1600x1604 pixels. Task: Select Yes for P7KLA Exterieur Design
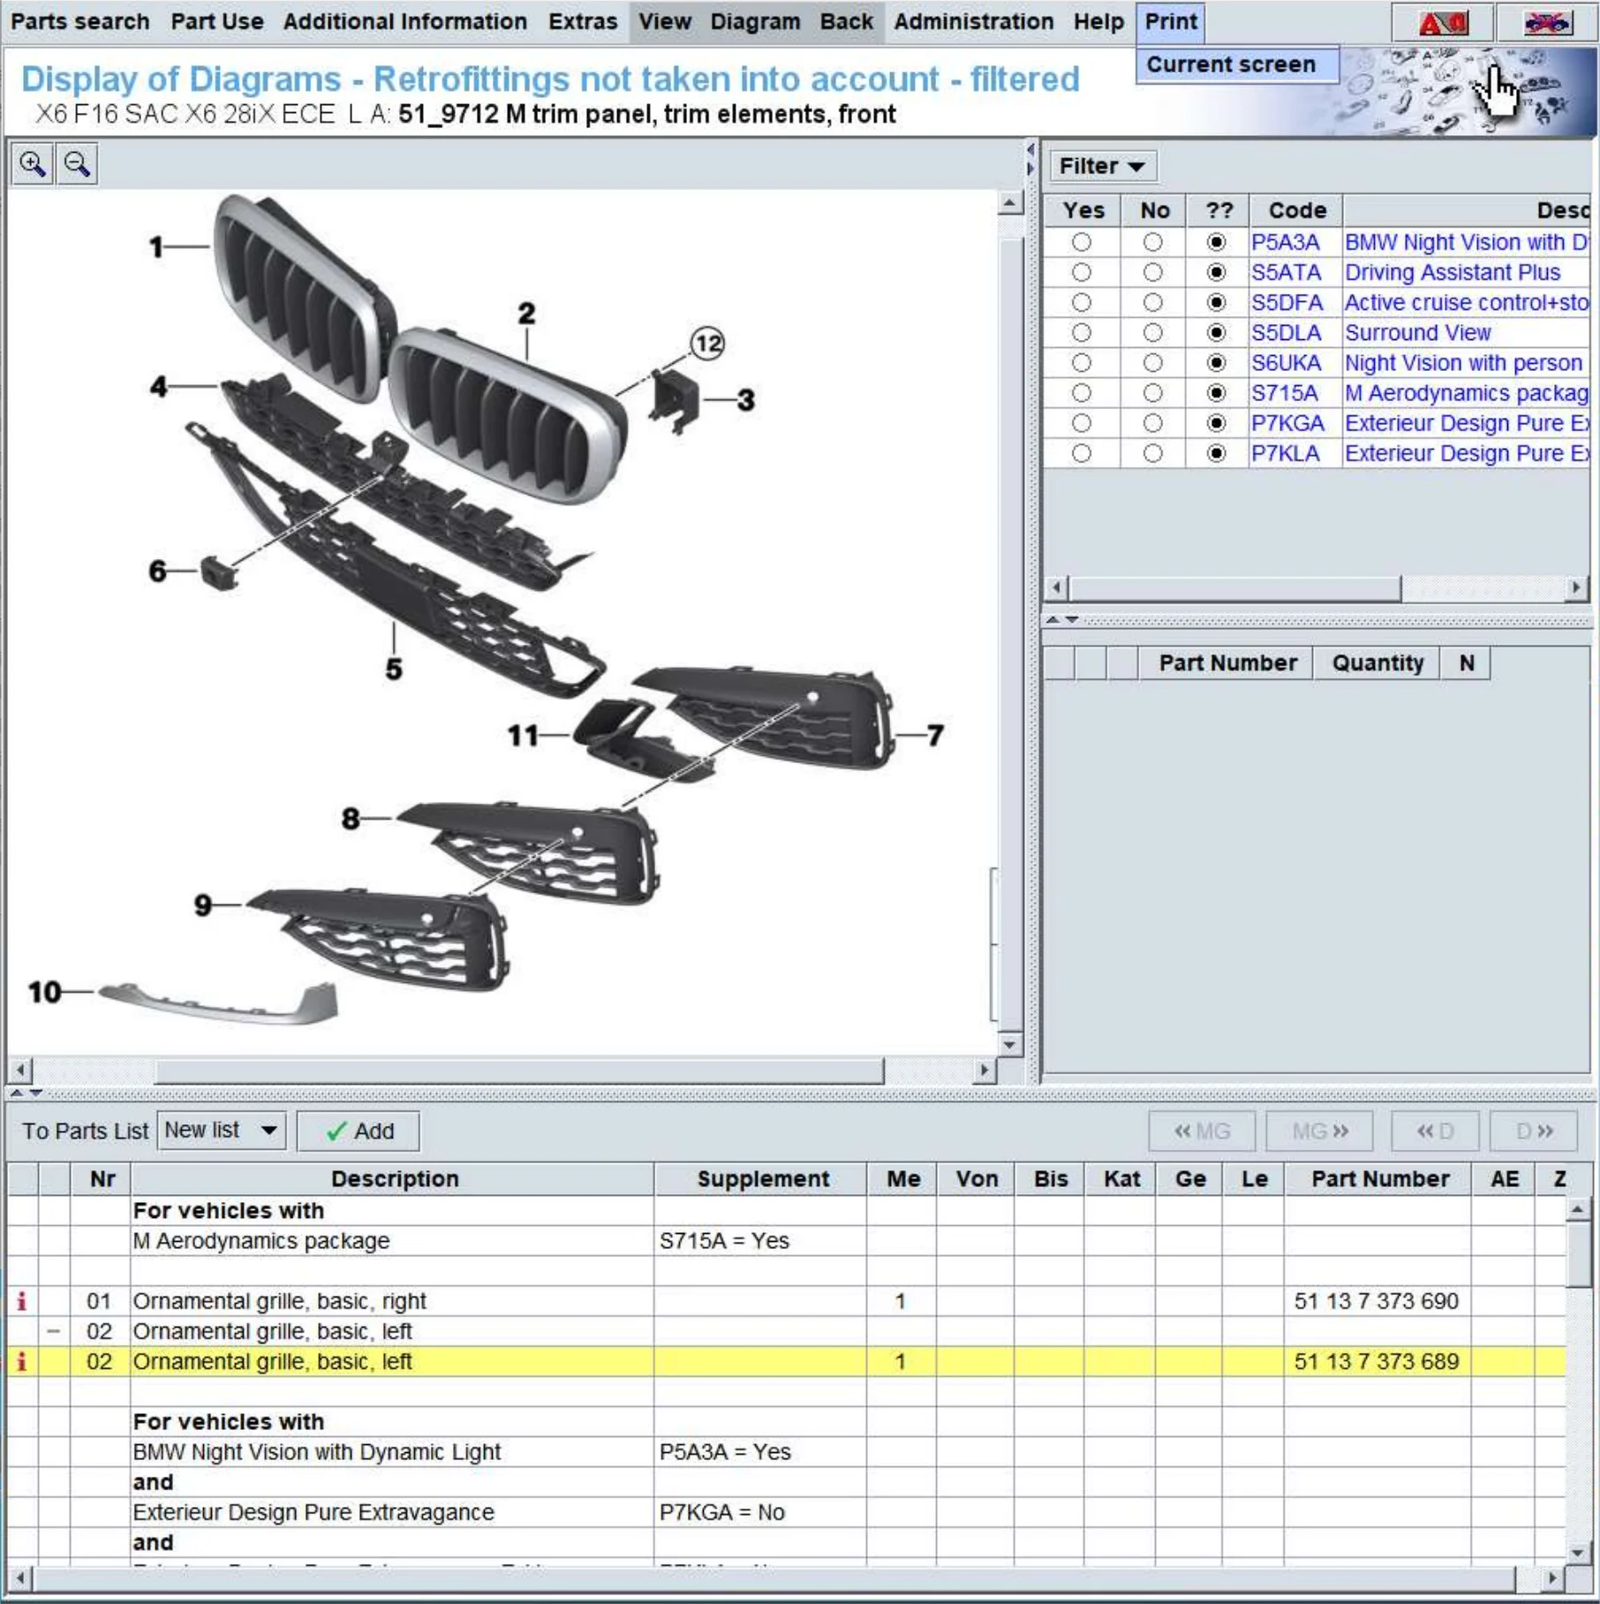[x=1082, y=453]
